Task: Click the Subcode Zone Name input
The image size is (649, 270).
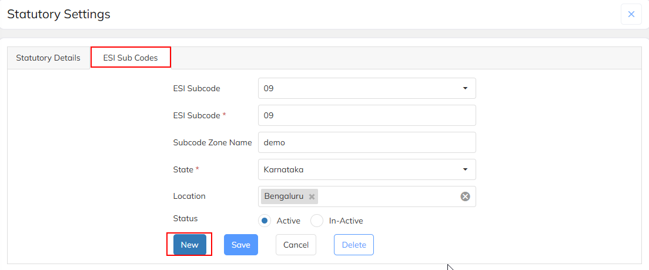Action: click(367, 142)
